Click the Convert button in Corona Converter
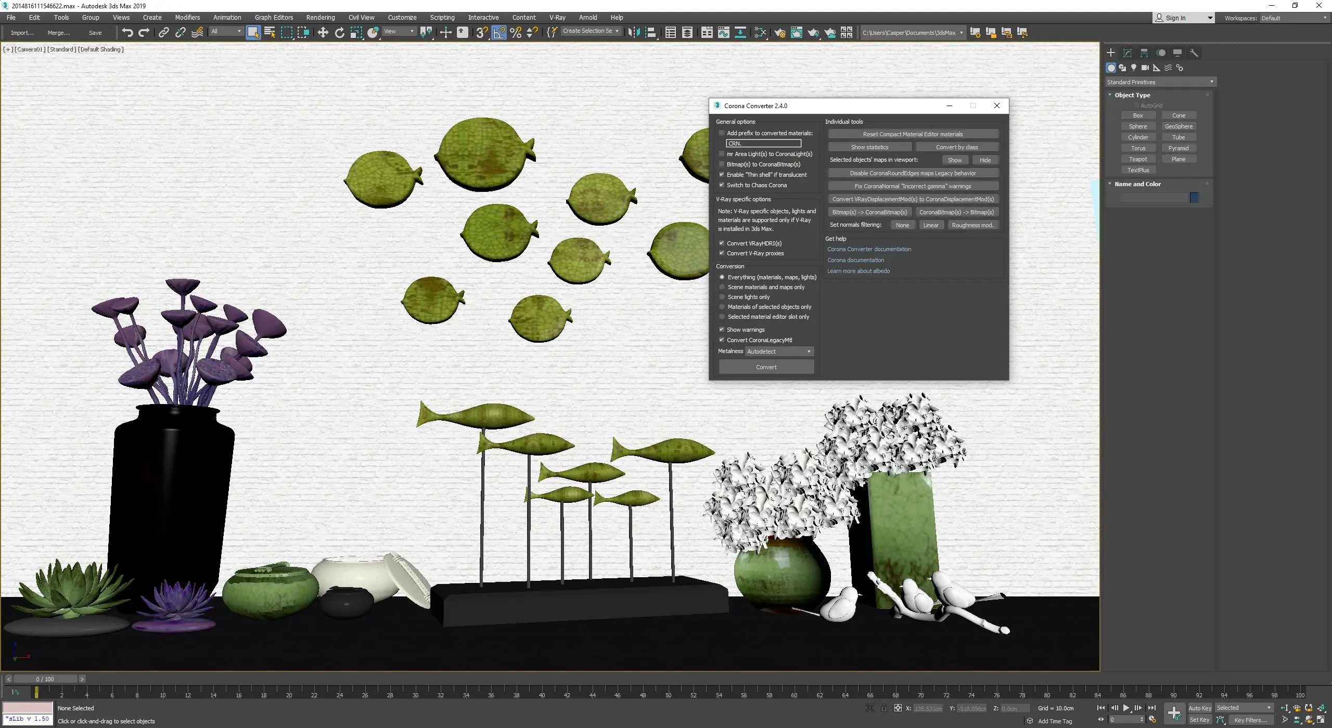The width and height of the screenshot is (1332, 728). coord(766,367)
